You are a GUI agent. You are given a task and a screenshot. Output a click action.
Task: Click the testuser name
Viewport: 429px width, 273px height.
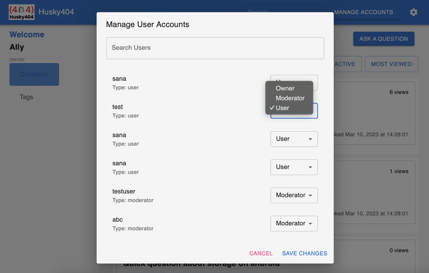124,191
